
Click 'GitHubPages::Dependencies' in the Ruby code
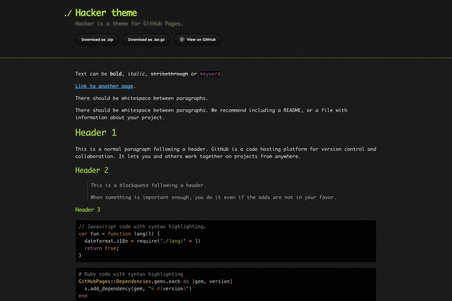pos(115,281)
